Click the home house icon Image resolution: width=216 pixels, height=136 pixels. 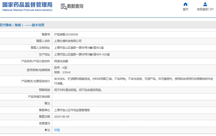(185, 4)
